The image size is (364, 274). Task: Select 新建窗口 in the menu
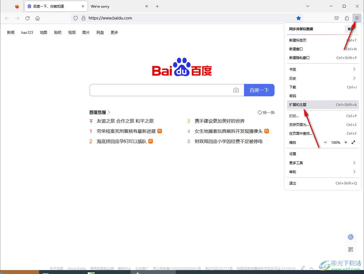[323, 49]
